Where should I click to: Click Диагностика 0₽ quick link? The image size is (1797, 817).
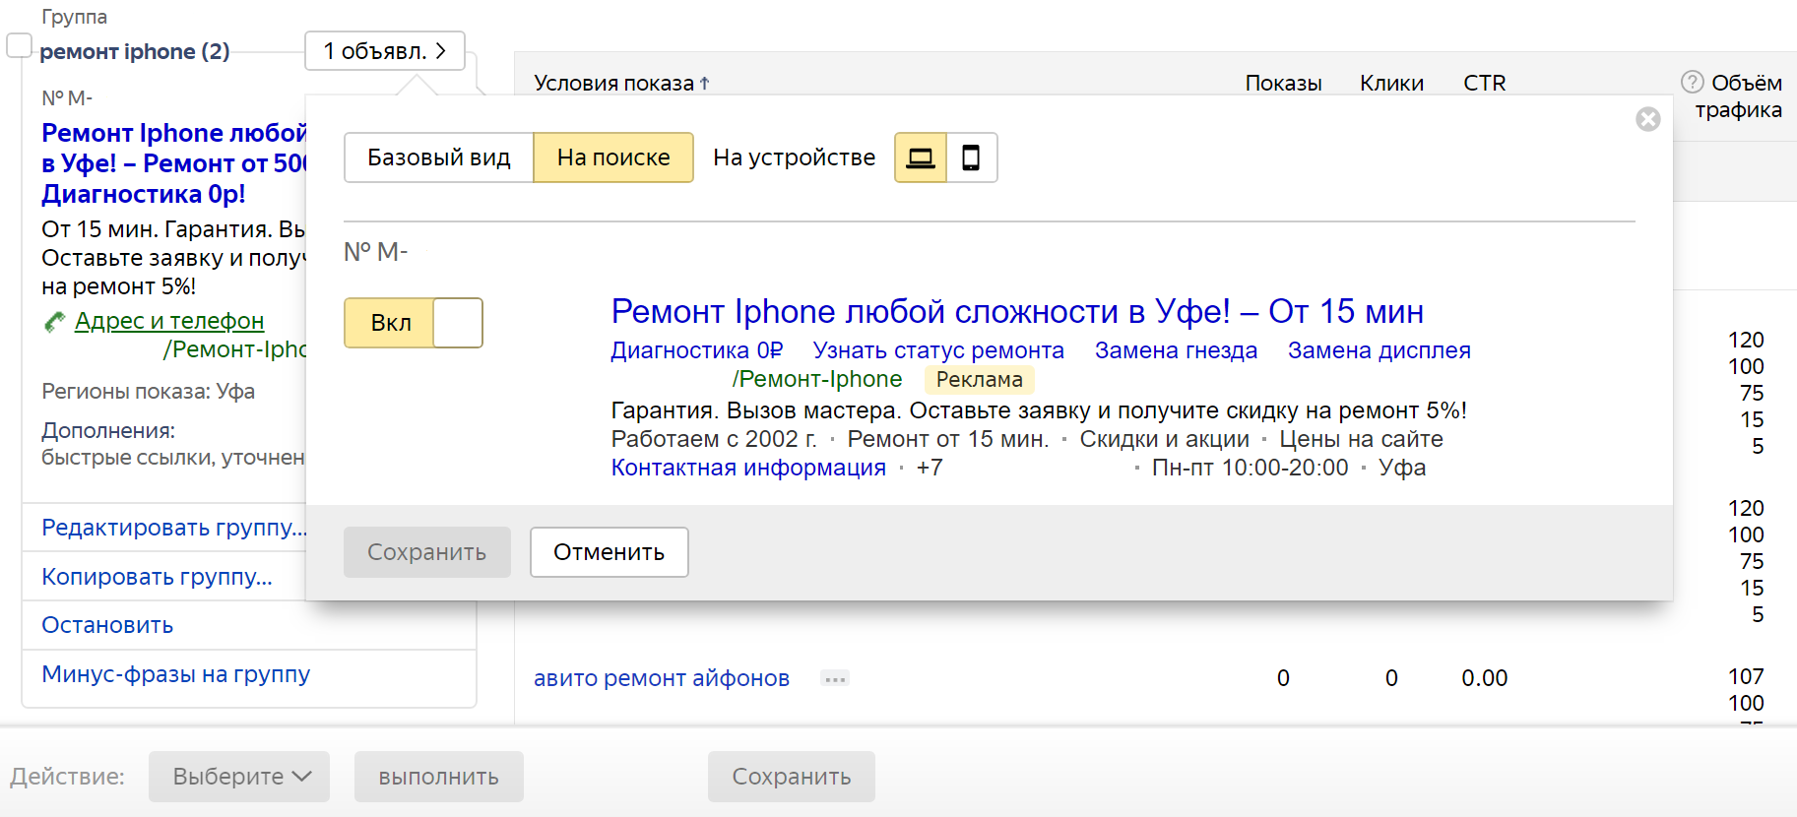(697, 350)
